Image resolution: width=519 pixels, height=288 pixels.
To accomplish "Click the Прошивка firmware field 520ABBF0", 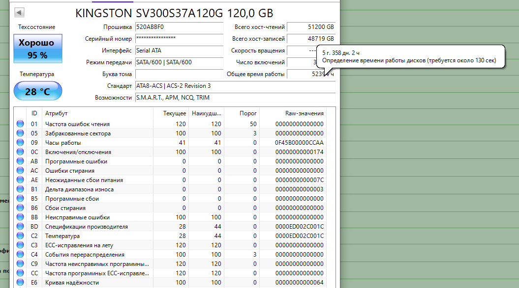I will tap(180, 27).
